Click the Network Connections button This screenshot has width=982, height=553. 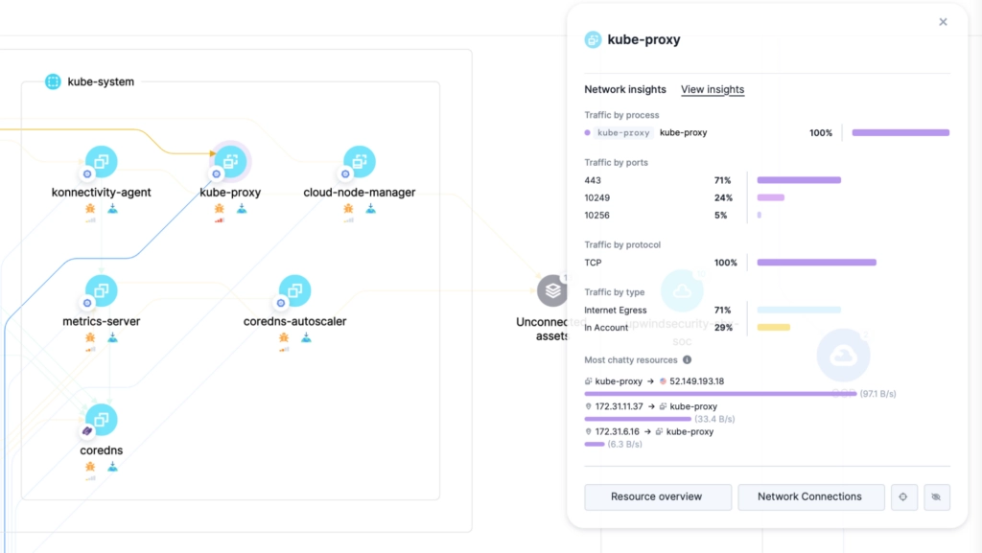pyautogui.click(x=811, y=496)
